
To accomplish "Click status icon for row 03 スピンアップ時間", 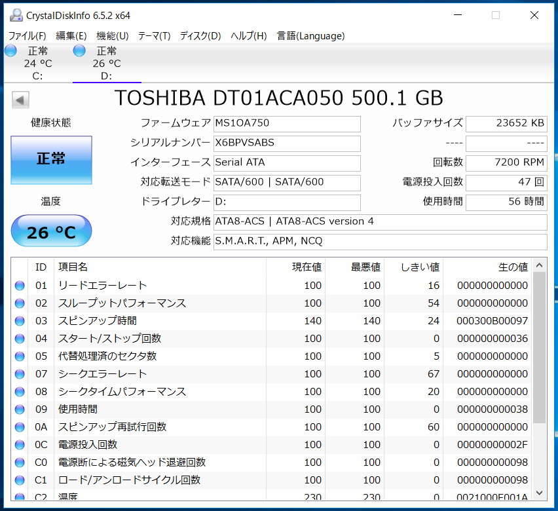I will [x=20, y=321].
